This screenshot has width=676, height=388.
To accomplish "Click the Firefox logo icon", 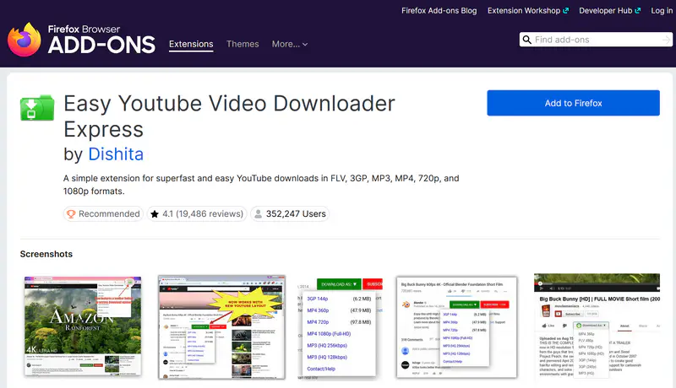I will (x=25, y=40).
